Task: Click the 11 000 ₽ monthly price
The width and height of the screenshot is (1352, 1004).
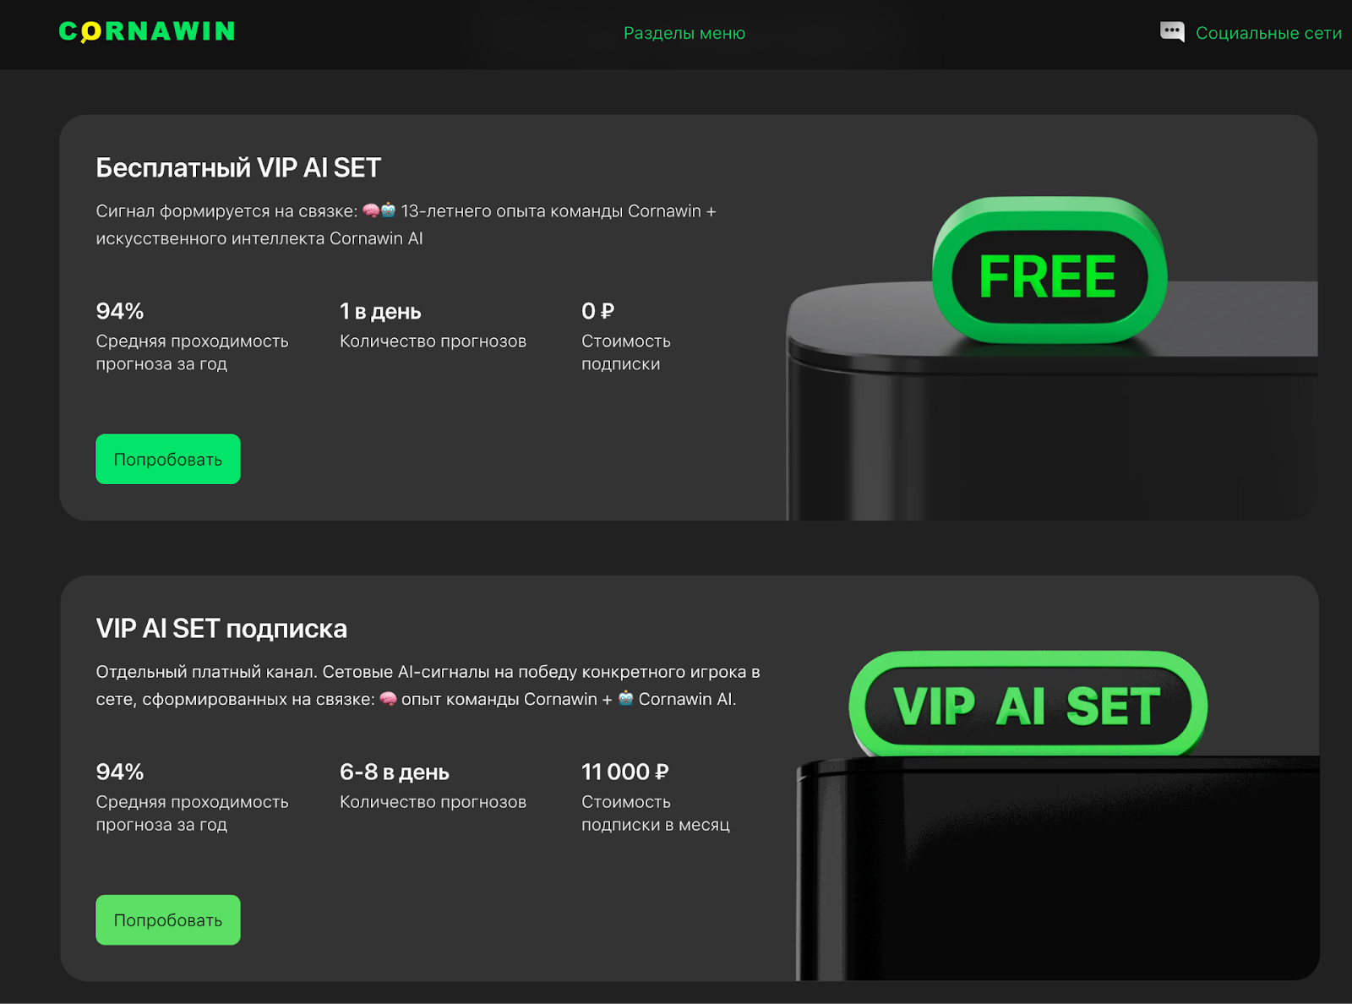Action: click(624, 772)
